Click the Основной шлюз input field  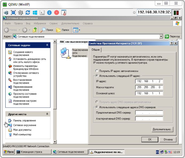[x=149, y=93]
